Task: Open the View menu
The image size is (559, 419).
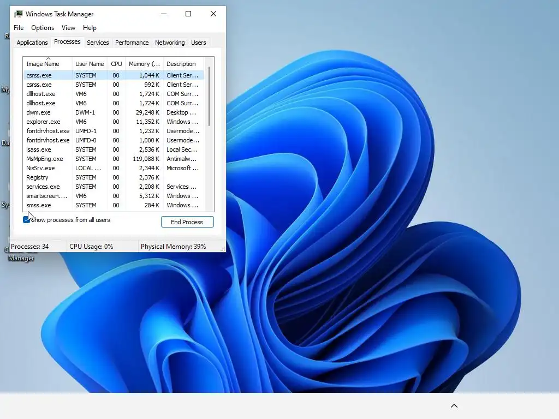Action: [x=68, y=28]
